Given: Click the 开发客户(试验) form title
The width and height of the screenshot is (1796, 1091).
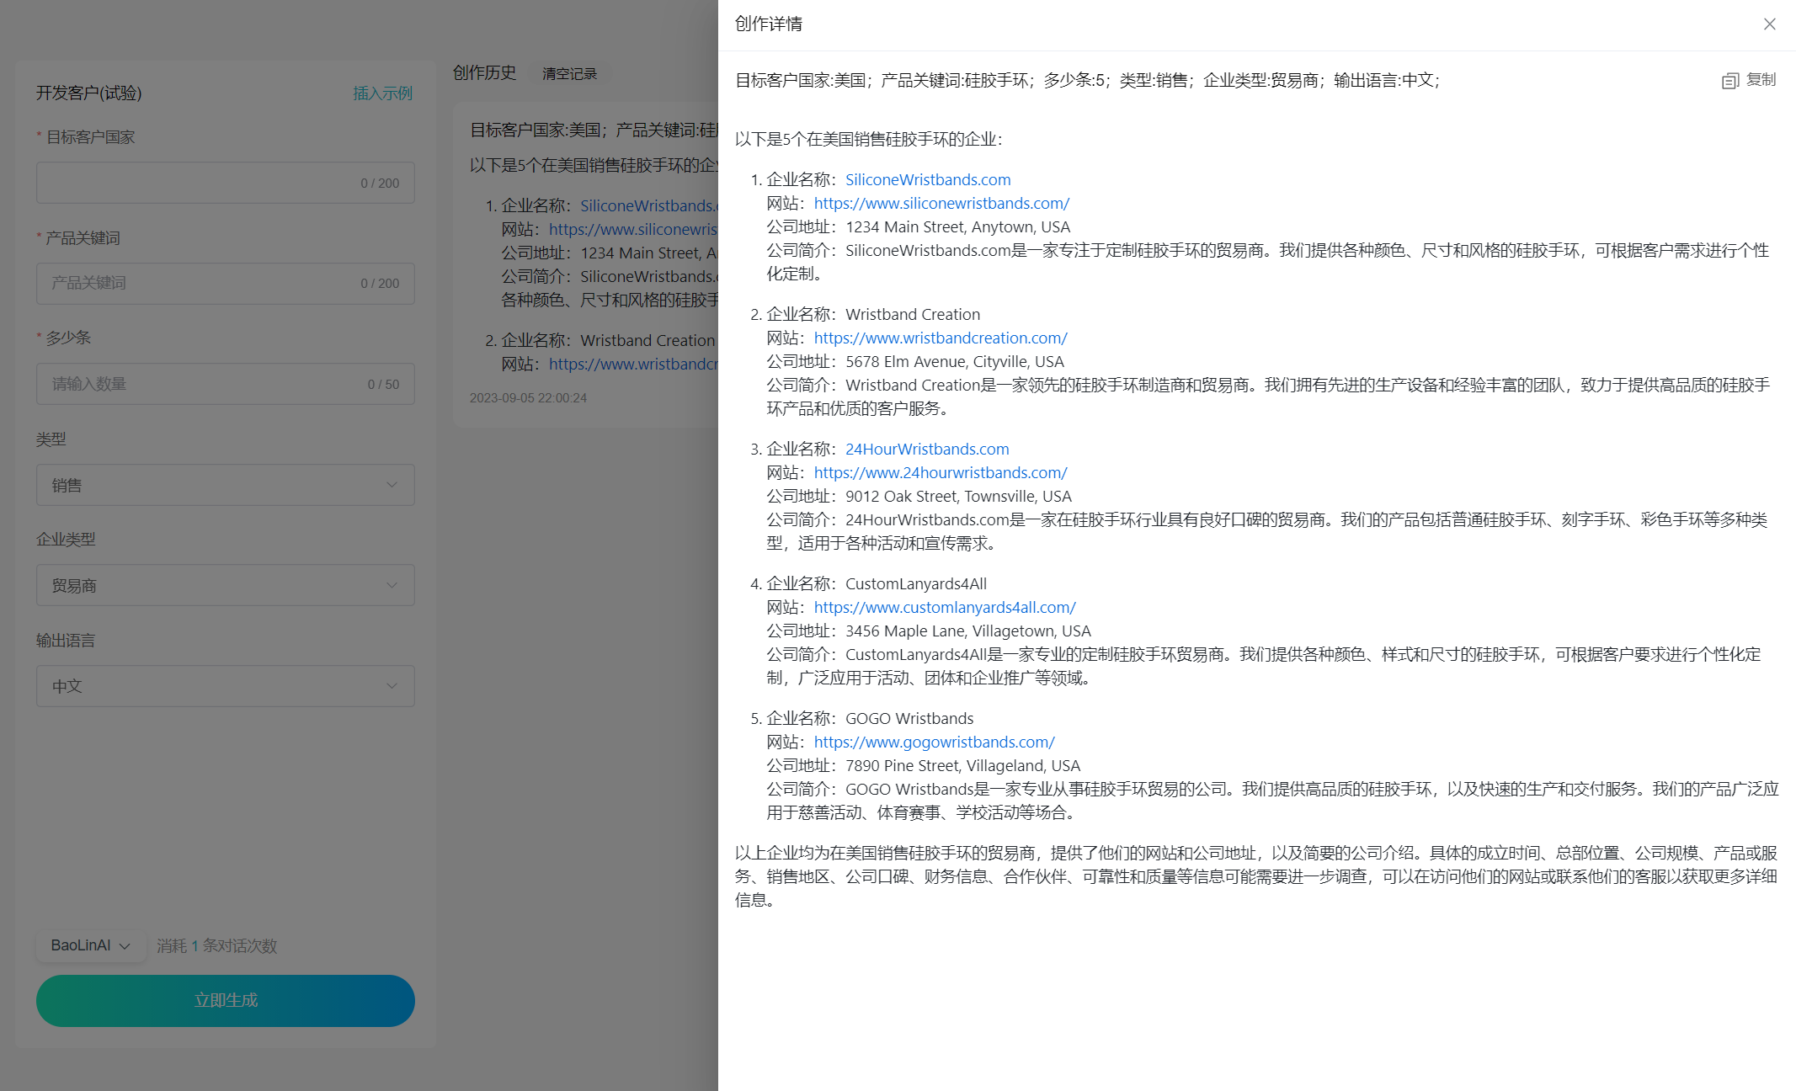Looking at the screenshot, I should (x=88, y=93).
